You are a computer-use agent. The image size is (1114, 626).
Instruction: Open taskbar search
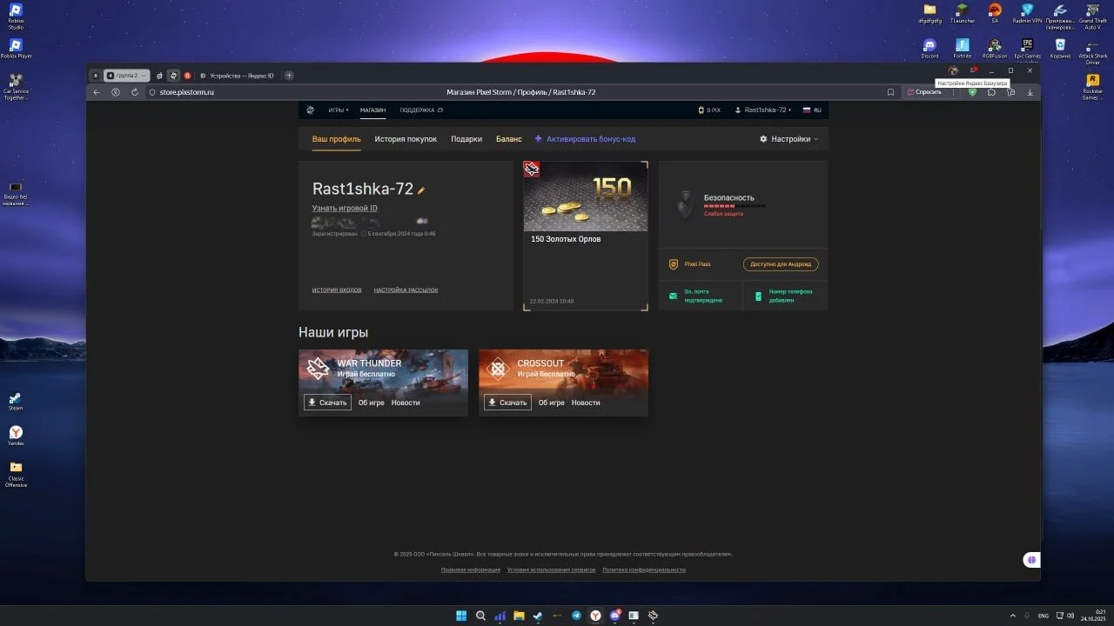point(480,616)
